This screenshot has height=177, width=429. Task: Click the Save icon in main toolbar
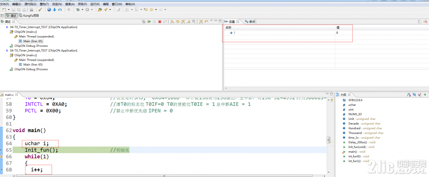point(14,10)
